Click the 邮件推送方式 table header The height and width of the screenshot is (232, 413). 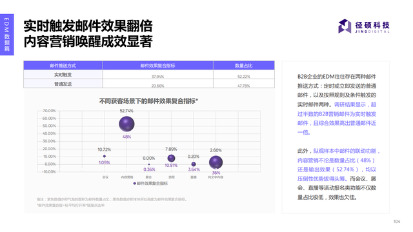pos(63,66)
